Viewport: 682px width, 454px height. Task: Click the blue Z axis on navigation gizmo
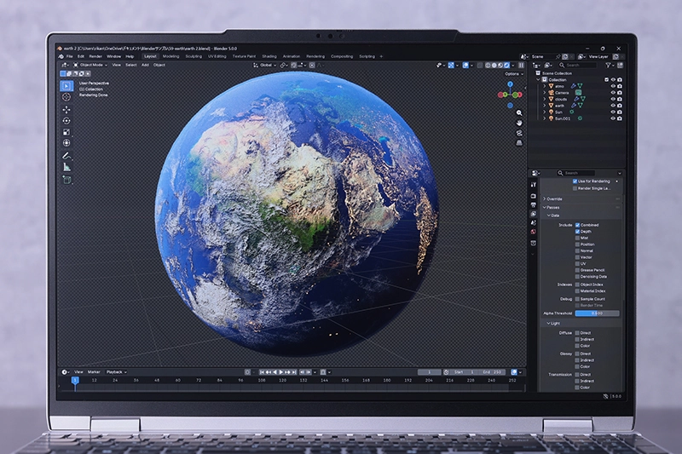[510, 84]
